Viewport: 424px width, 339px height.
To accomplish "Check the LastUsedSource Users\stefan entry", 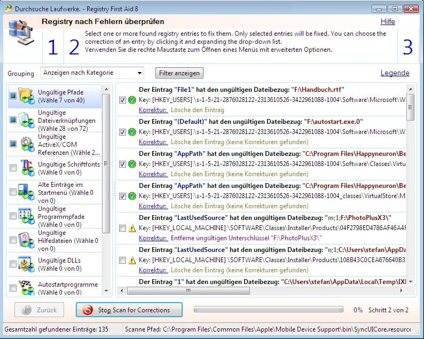I will click(x=122, y=260).
